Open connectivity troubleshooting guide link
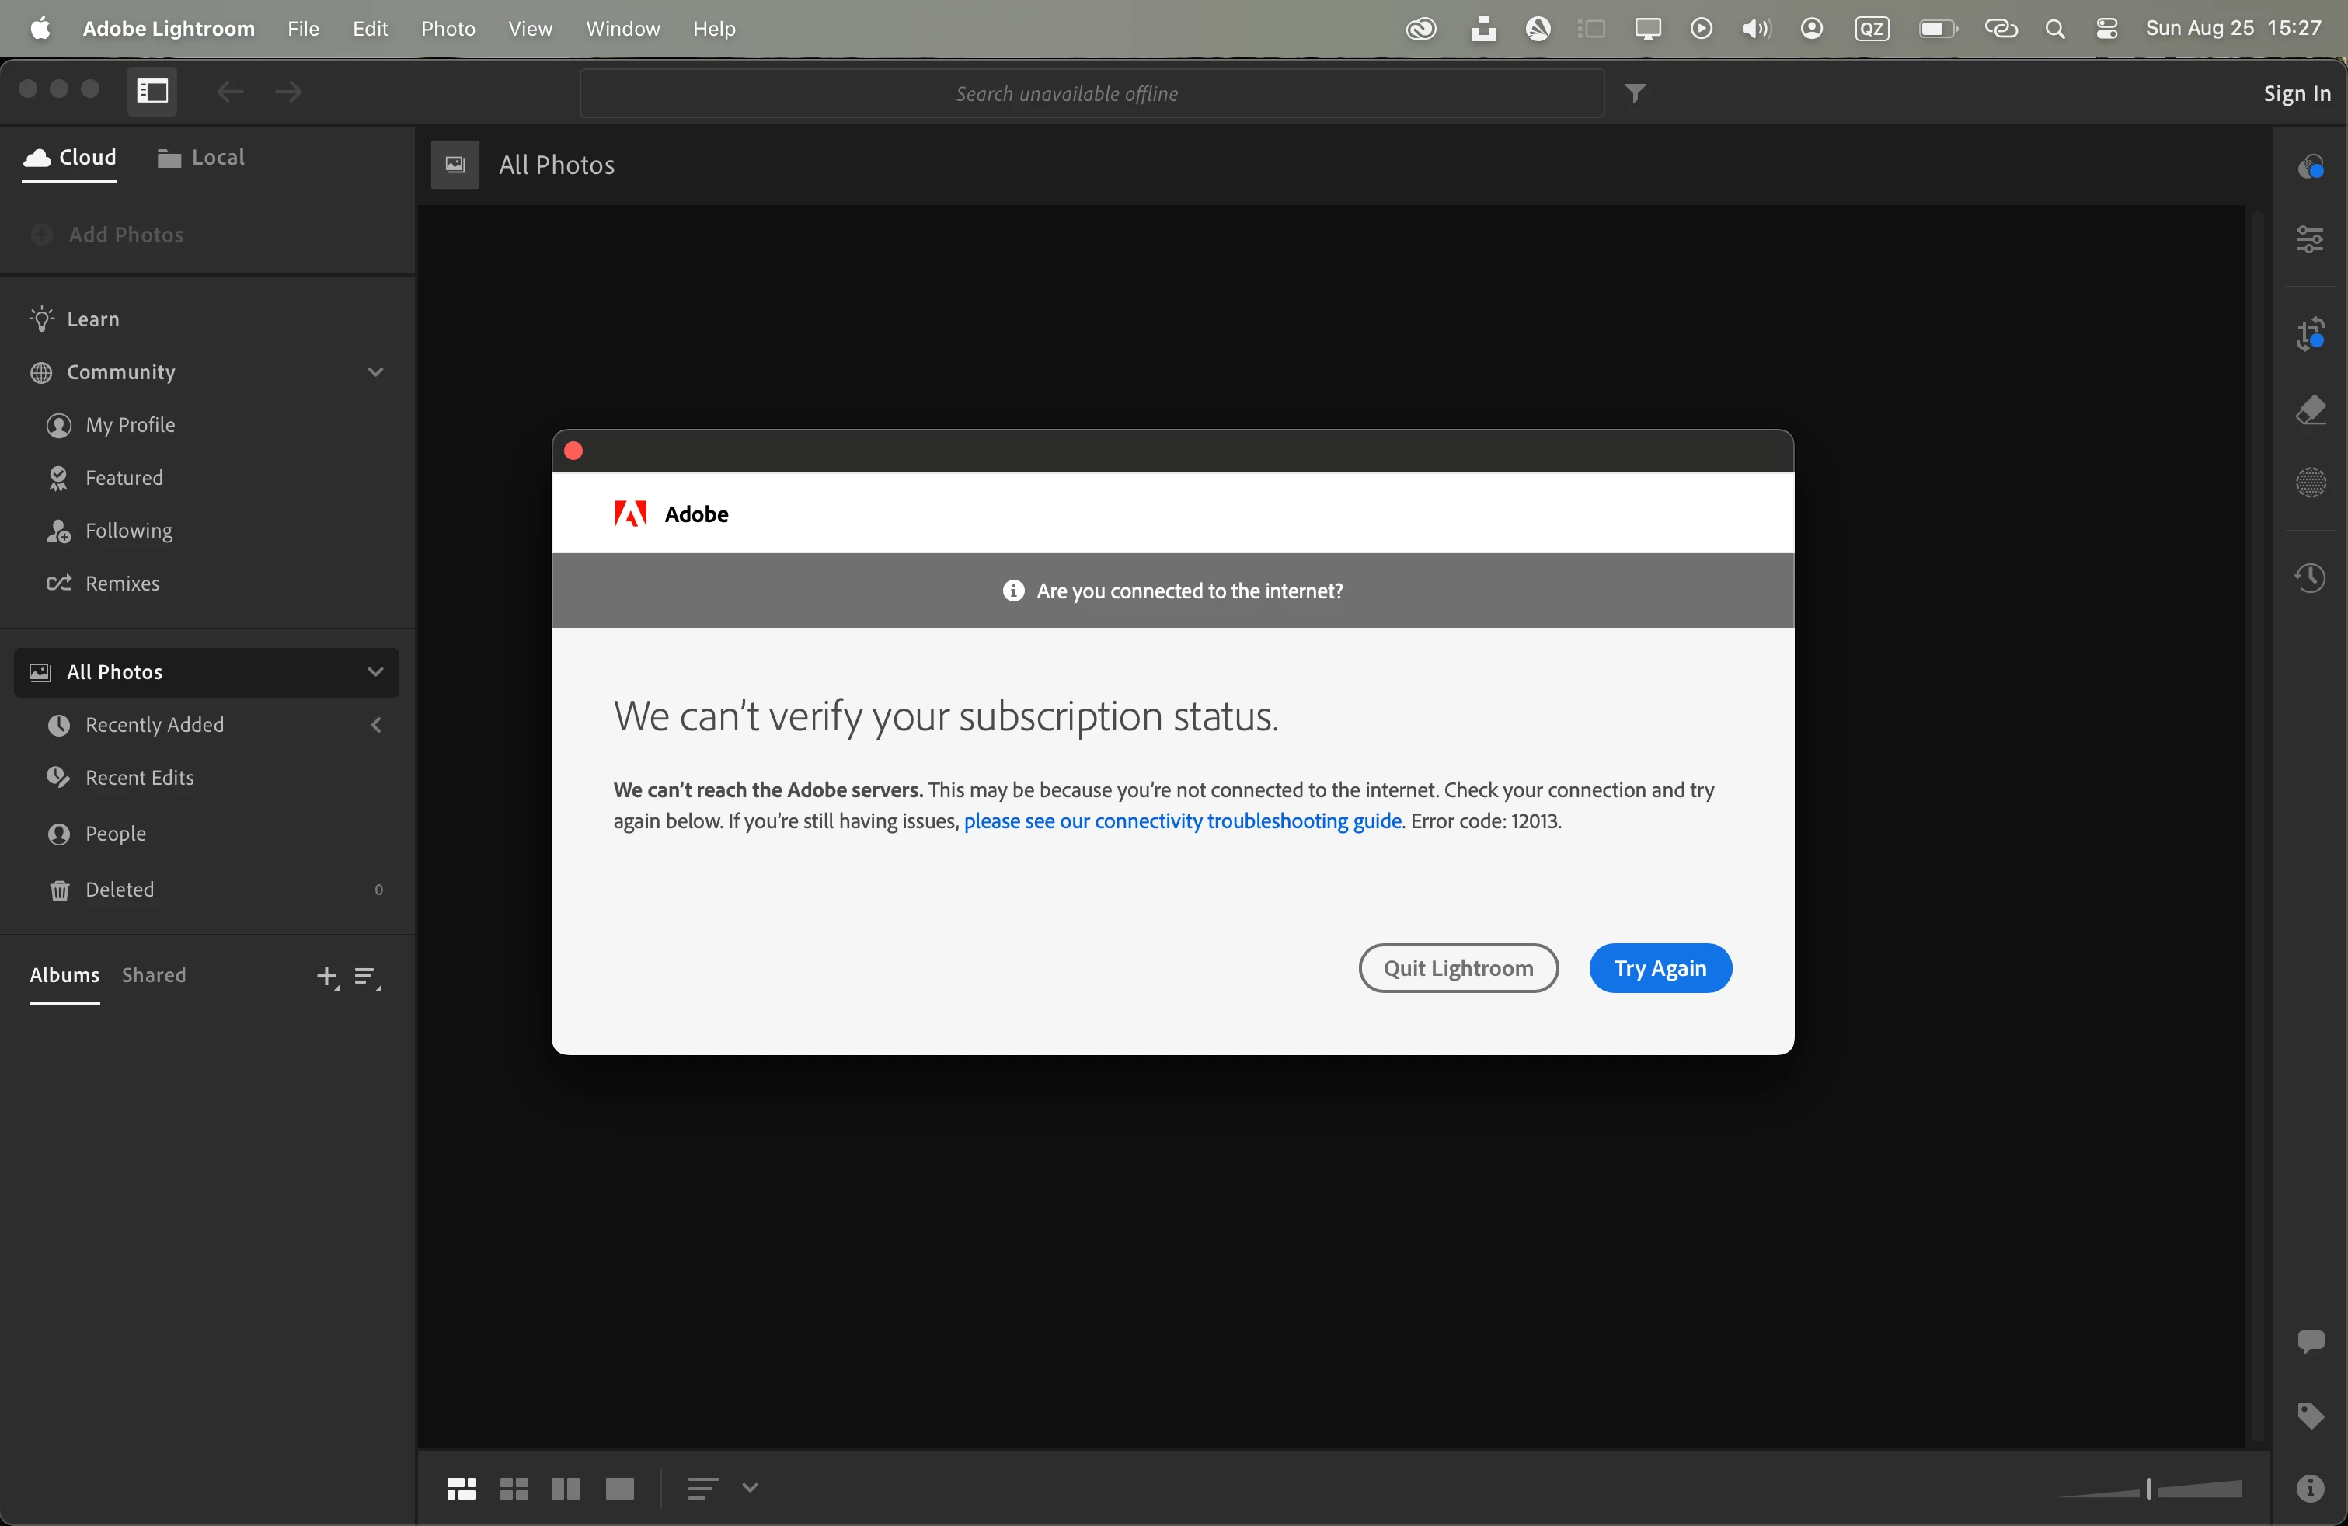This screenshot has height=1526, width=2348. 1182,820
